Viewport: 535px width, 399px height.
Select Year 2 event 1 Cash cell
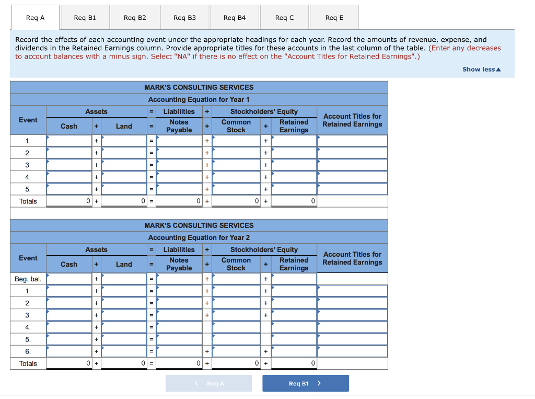coord(69,291)
